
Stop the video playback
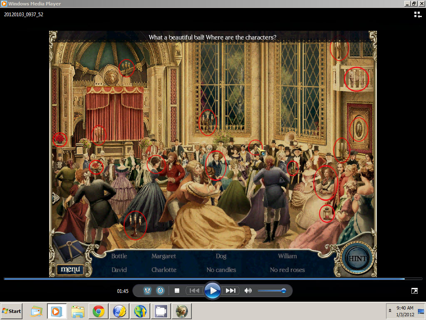tap(177, 291)
